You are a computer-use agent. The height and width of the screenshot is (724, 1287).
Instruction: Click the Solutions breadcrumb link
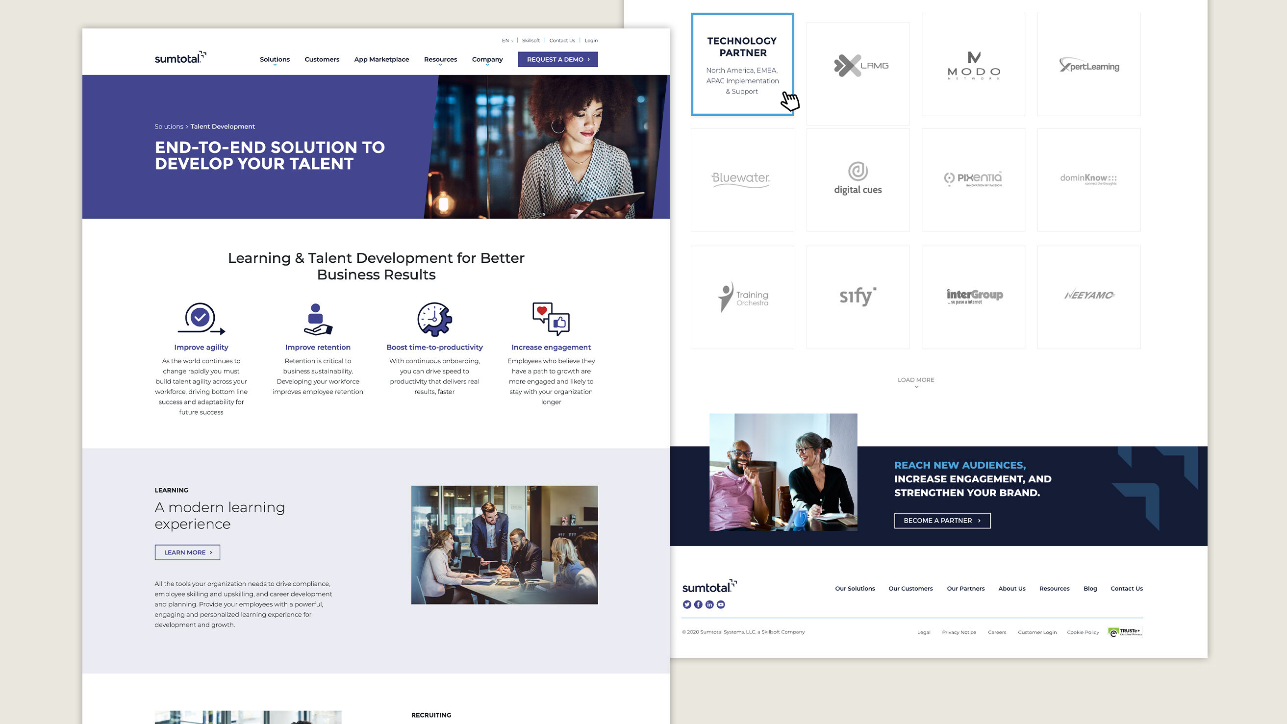[169, 126]
